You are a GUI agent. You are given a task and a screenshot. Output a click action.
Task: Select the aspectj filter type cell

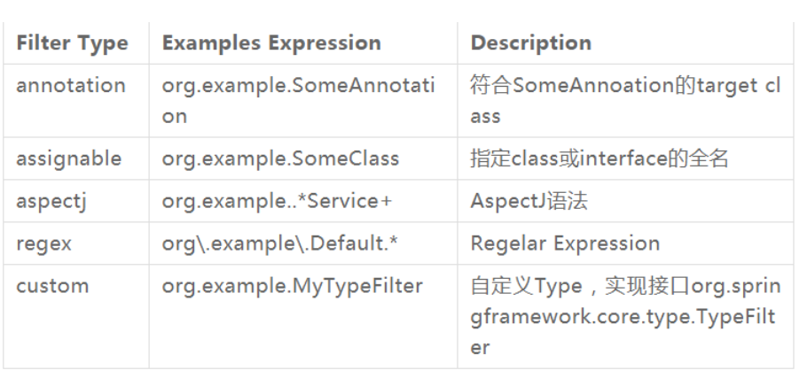[x=51, y=201]
